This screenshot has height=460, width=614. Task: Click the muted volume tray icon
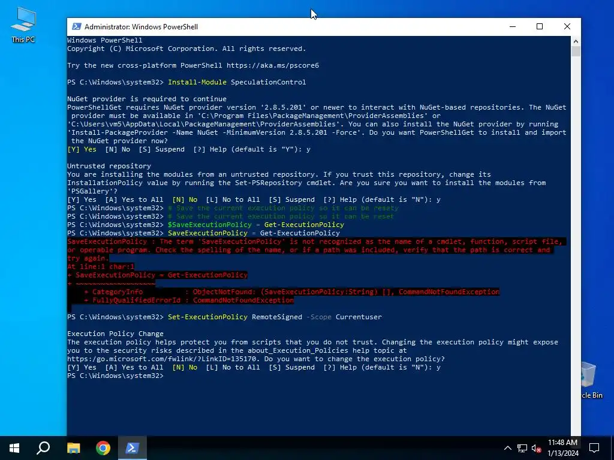tap(537, 448)
